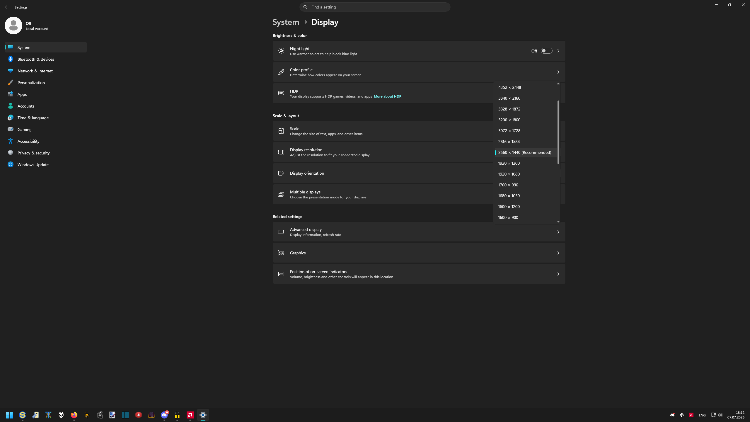This screenshot has height=422, width=750.
Task: Pick 1600 × 1200 resolution
Action: (x=526, y=207)
